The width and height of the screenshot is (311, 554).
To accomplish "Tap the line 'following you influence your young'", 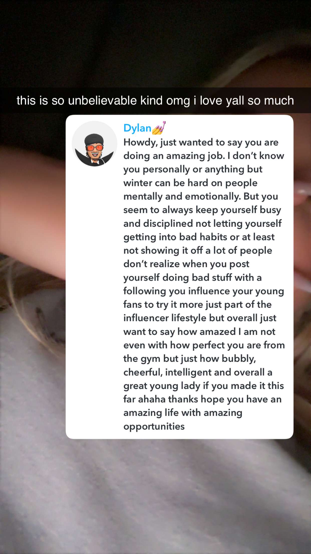I will tap(204, 291).
